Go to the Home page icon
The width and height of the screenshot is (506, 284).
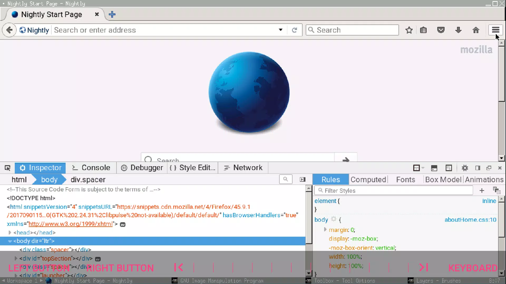476,30
